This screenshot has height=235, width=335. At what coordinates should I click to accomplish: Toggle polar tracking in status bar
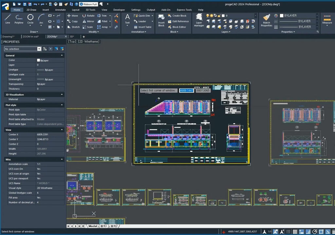315,232
